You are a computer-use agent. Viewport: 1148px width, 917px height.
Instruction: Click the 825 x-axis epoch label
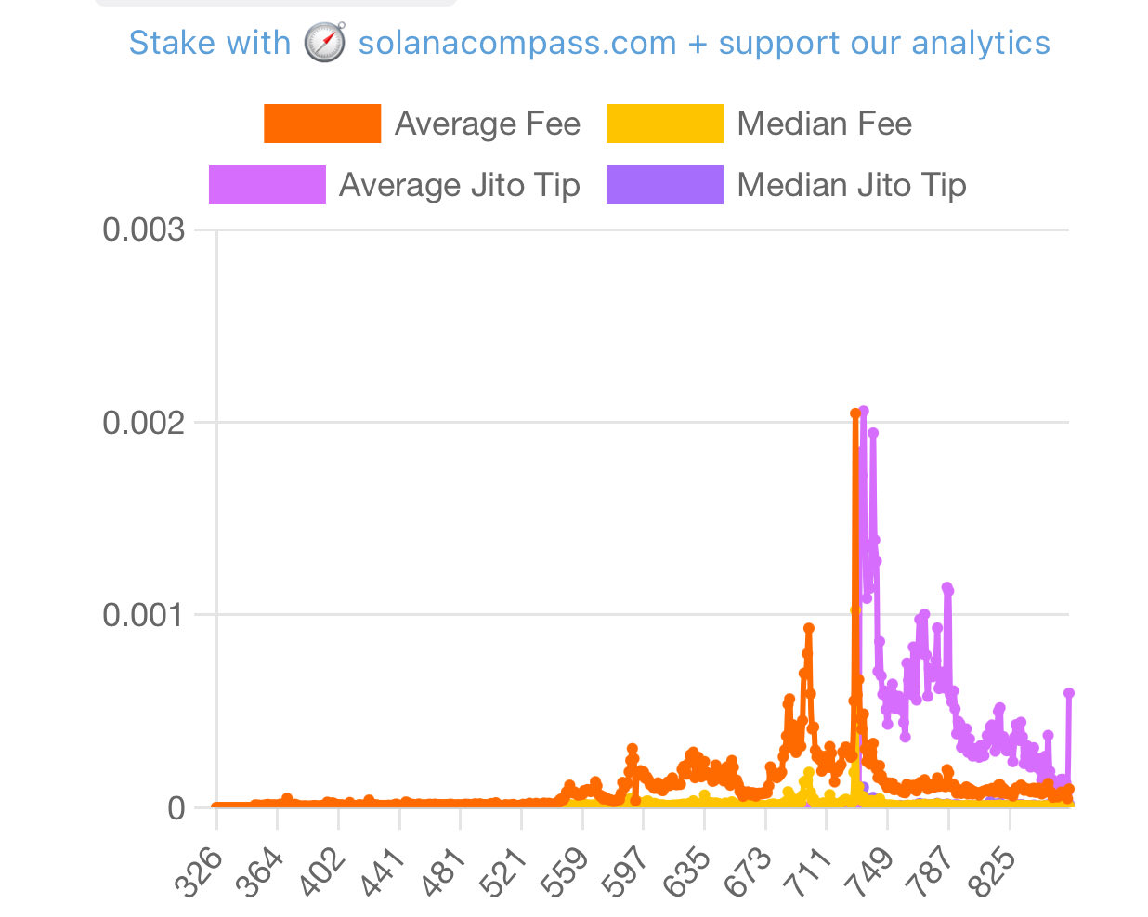(992, 872)
